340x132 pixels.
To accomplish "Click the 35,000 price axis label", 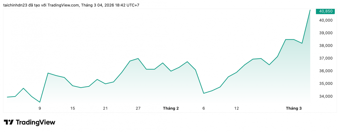I will pos(325,83).
